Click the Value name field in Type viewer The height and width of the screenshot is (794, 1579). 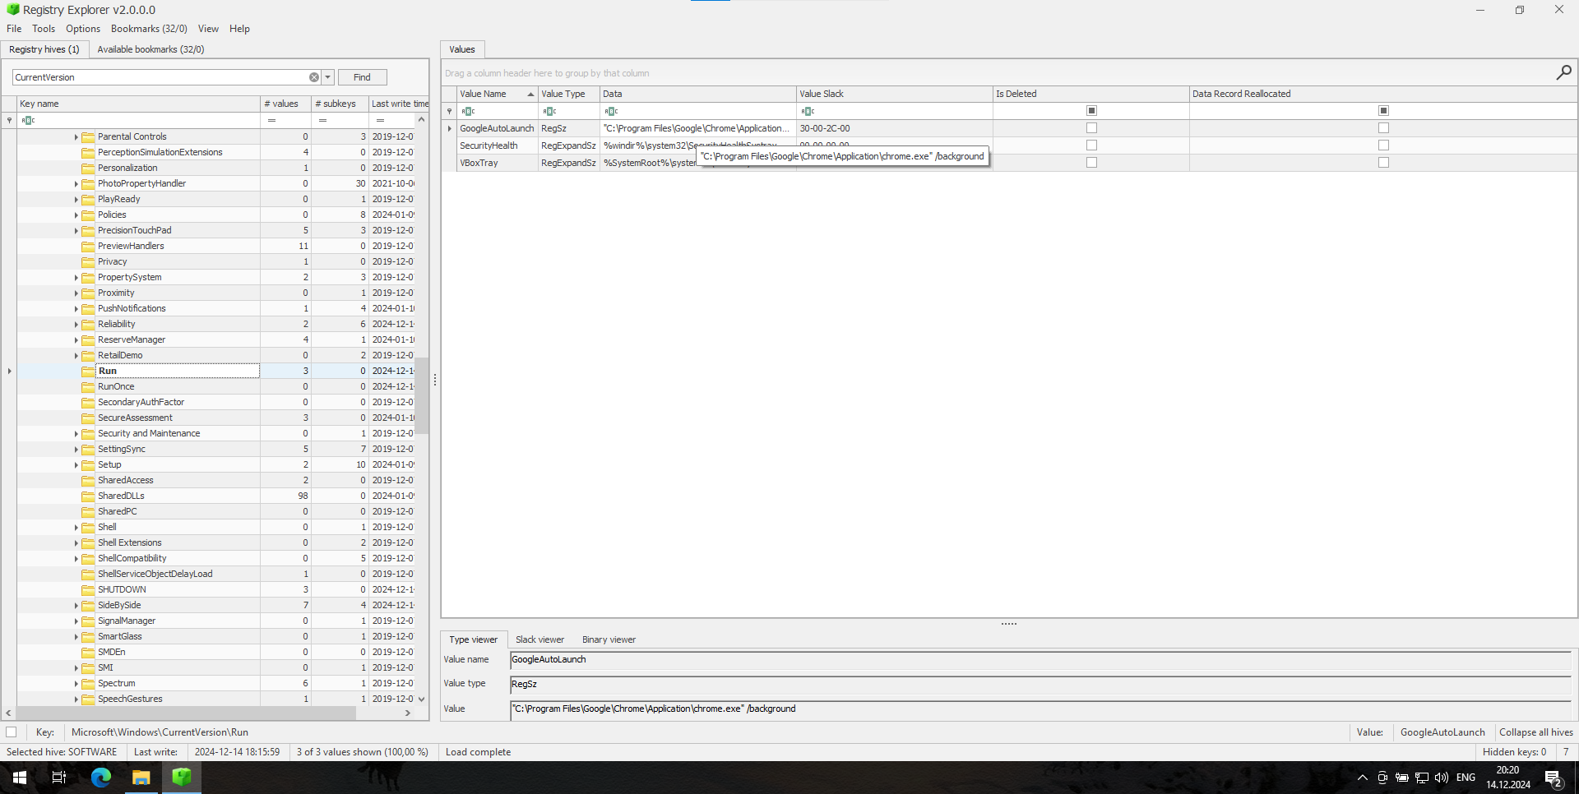1040,660
